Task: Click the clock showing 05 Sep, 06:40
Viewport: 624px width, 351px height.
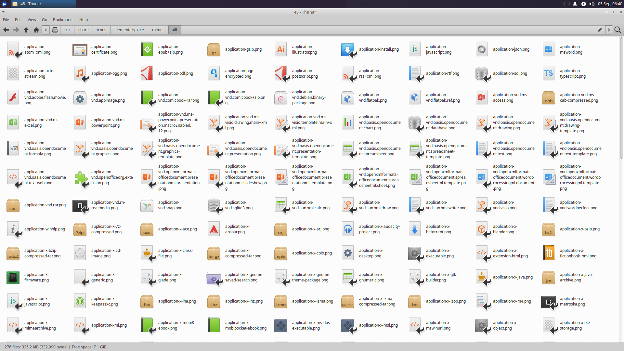Action: click(610, 4)
